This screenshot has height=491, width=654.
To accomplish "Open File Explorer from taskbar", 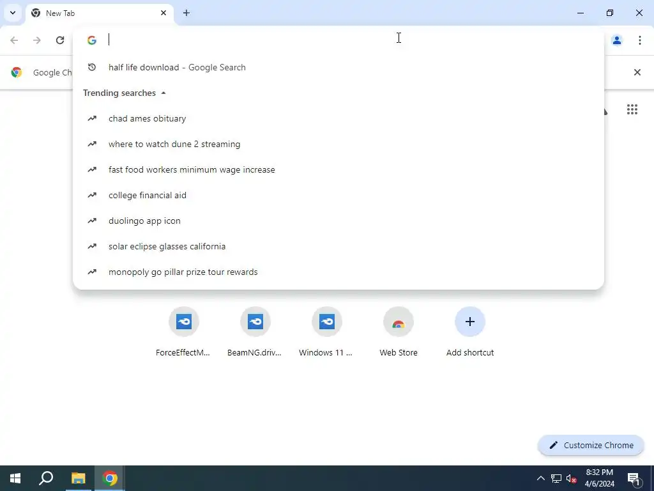I will (x=78, y=478).
